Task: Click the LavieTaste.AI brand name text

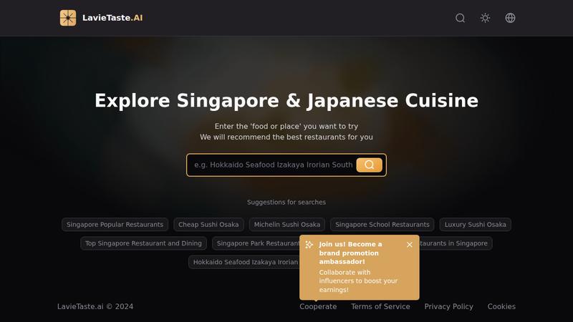Action: coord(112,18)
